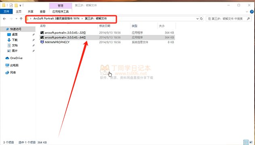Viewport: 255px width, 145px height.
Task: Click the 系统信息文件 type cell
Action: point(140,42)
